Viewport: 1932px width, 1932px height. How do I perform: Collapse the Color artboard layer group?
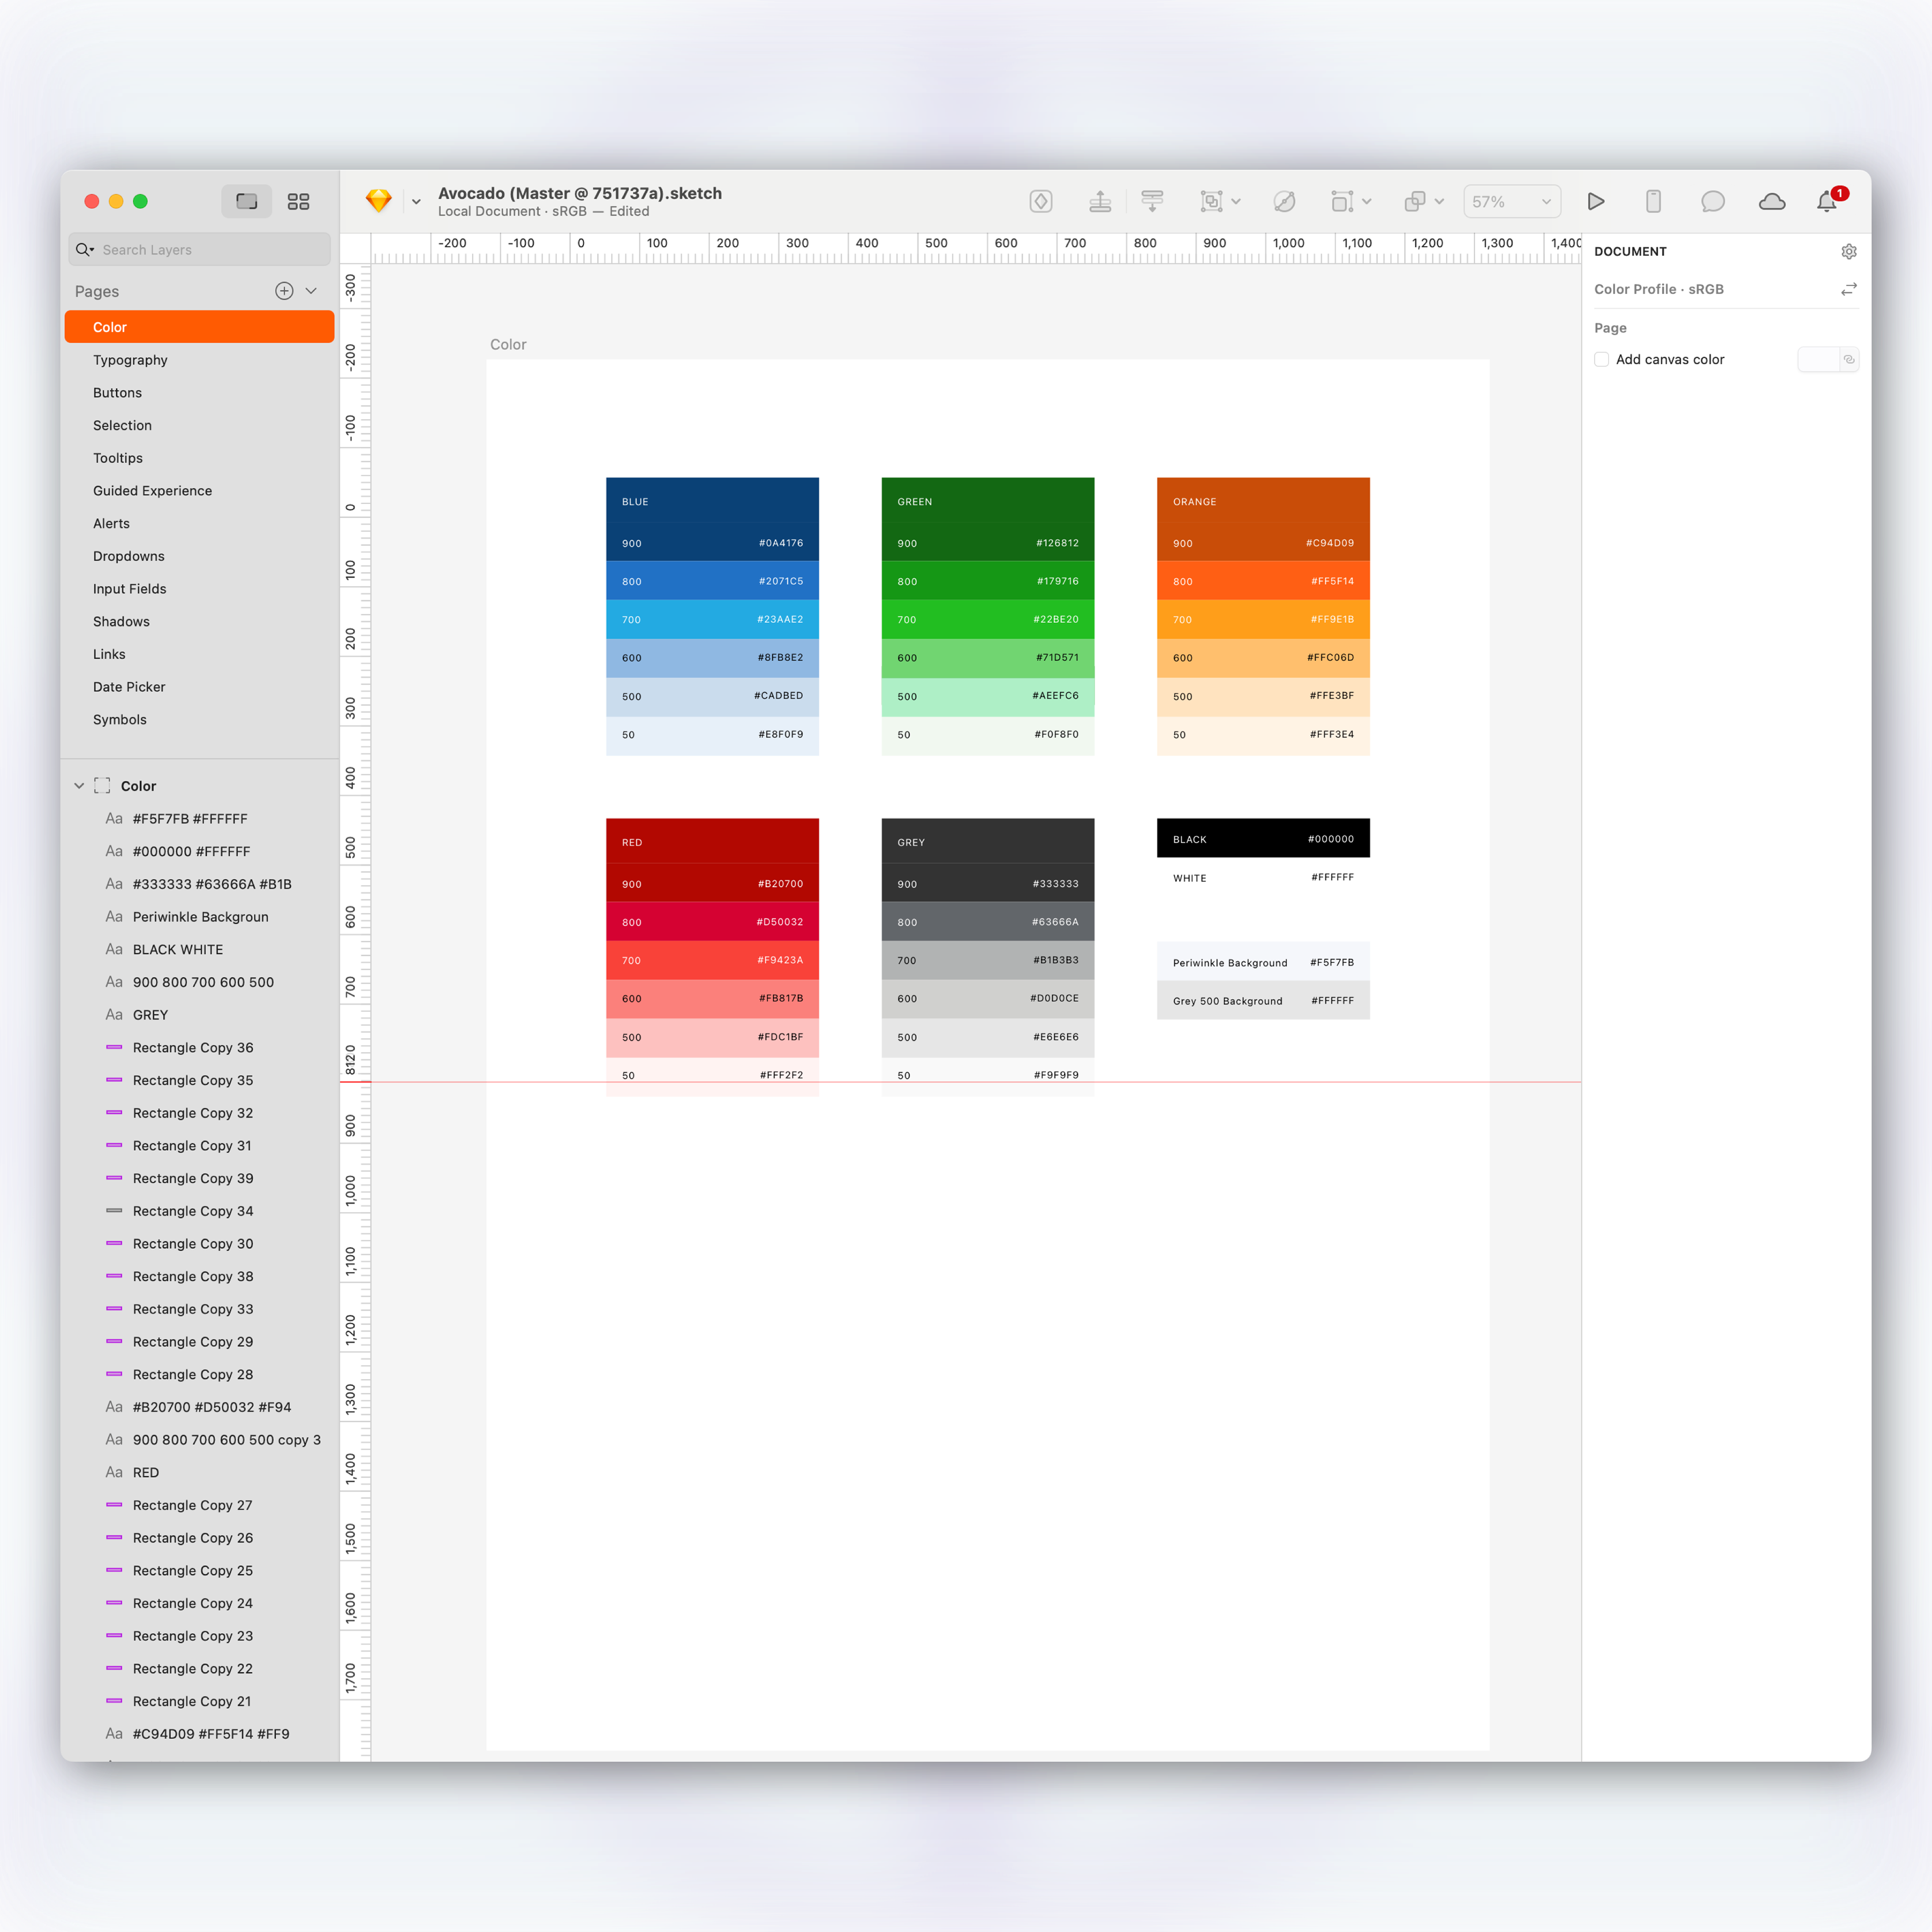click(x=79, y=786)
